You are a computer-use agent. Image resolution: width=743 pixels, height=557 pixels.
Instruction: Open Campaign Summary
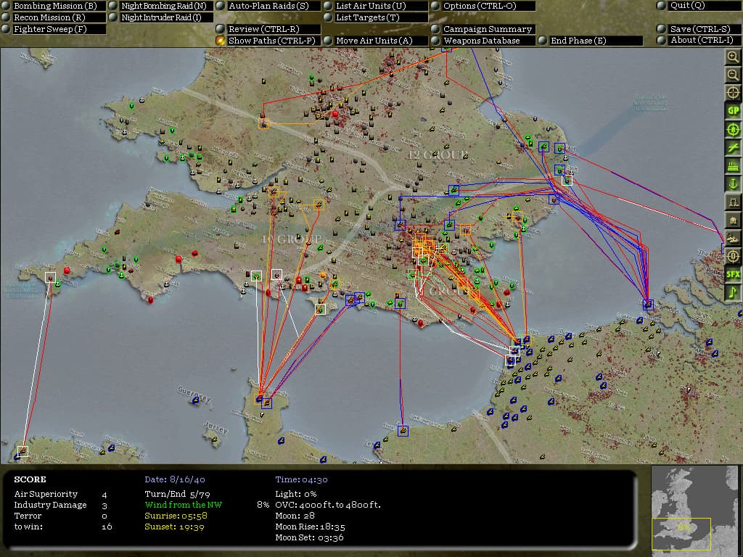point(487,29)
